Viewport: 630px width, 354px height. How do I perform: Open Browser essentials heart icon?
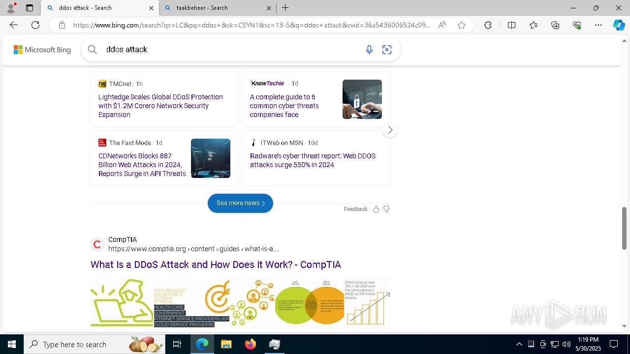[x=577, y=25]
